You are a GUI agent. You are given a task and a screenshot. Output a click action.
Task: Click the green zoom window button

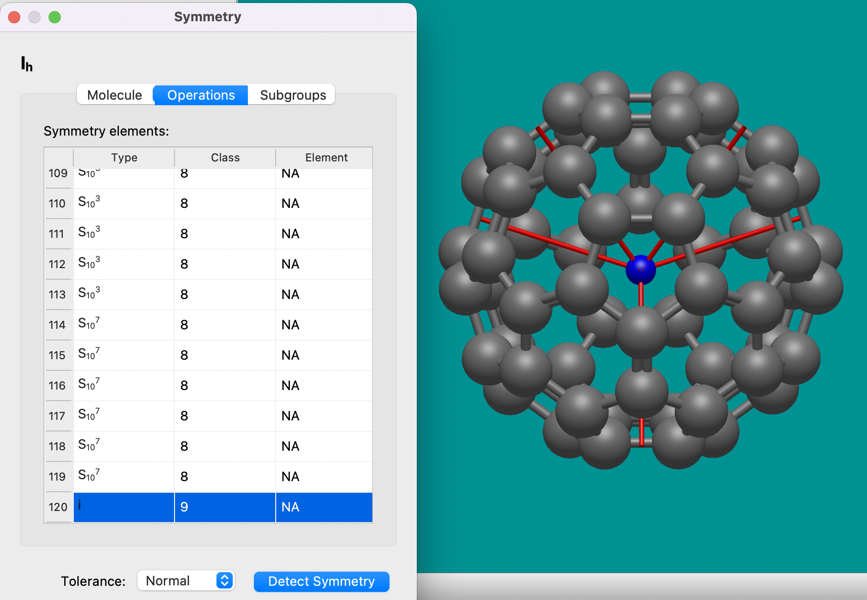(55, 17)
